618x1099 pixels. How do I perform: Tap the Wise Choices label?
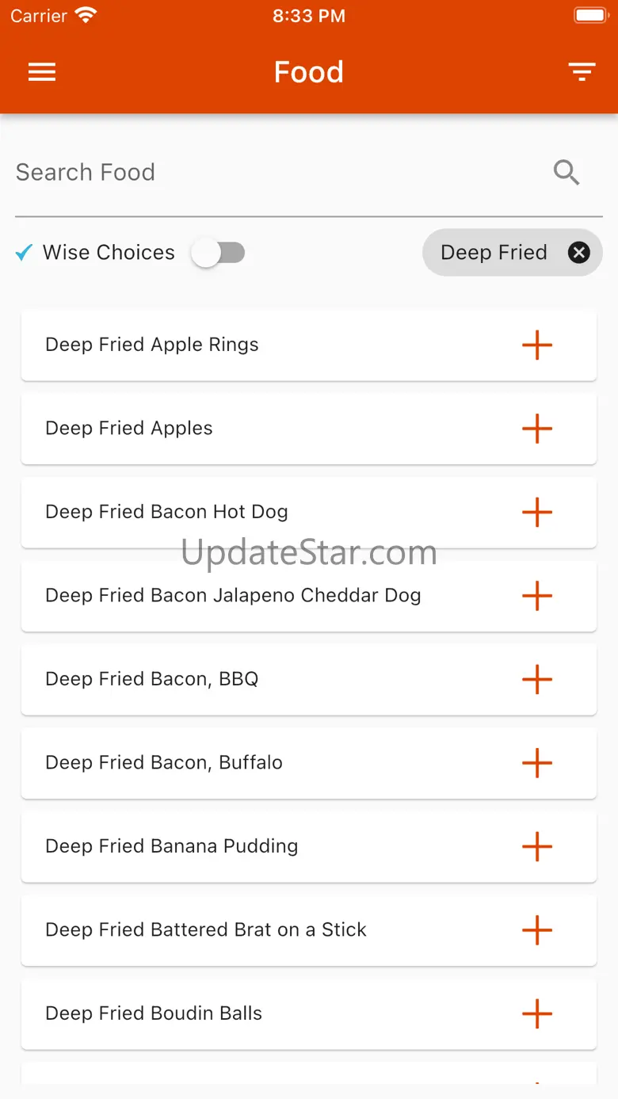point(109,253)
